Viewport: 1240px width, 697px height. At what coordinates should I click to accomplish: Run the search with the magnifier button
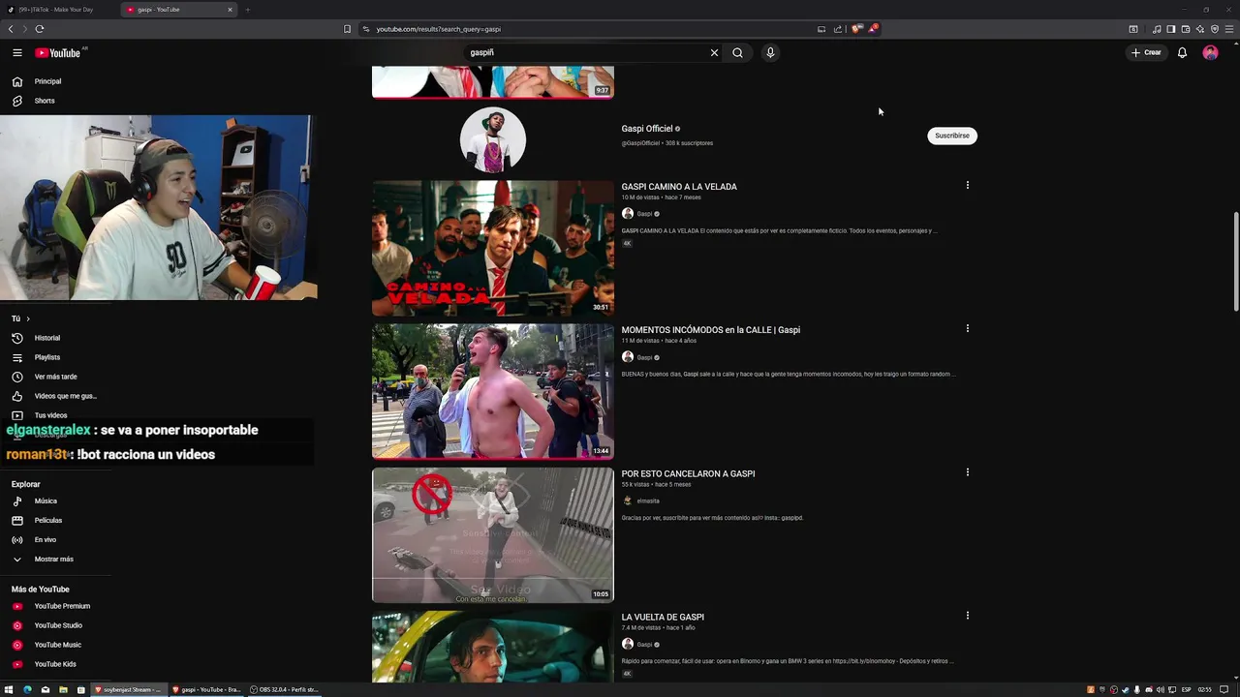pyautogui.click(x=737, y=53)
